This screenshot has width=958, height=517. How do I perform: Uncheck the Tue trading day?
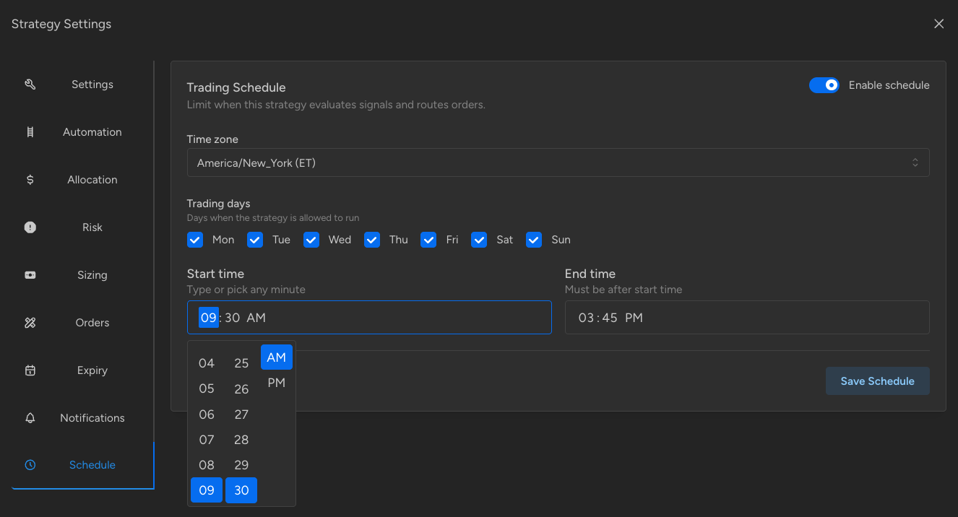(255, 240)
